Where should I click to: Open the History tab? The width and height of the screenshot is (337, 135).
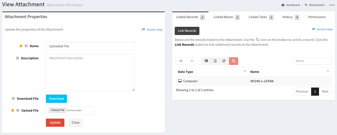click(291, 17)
